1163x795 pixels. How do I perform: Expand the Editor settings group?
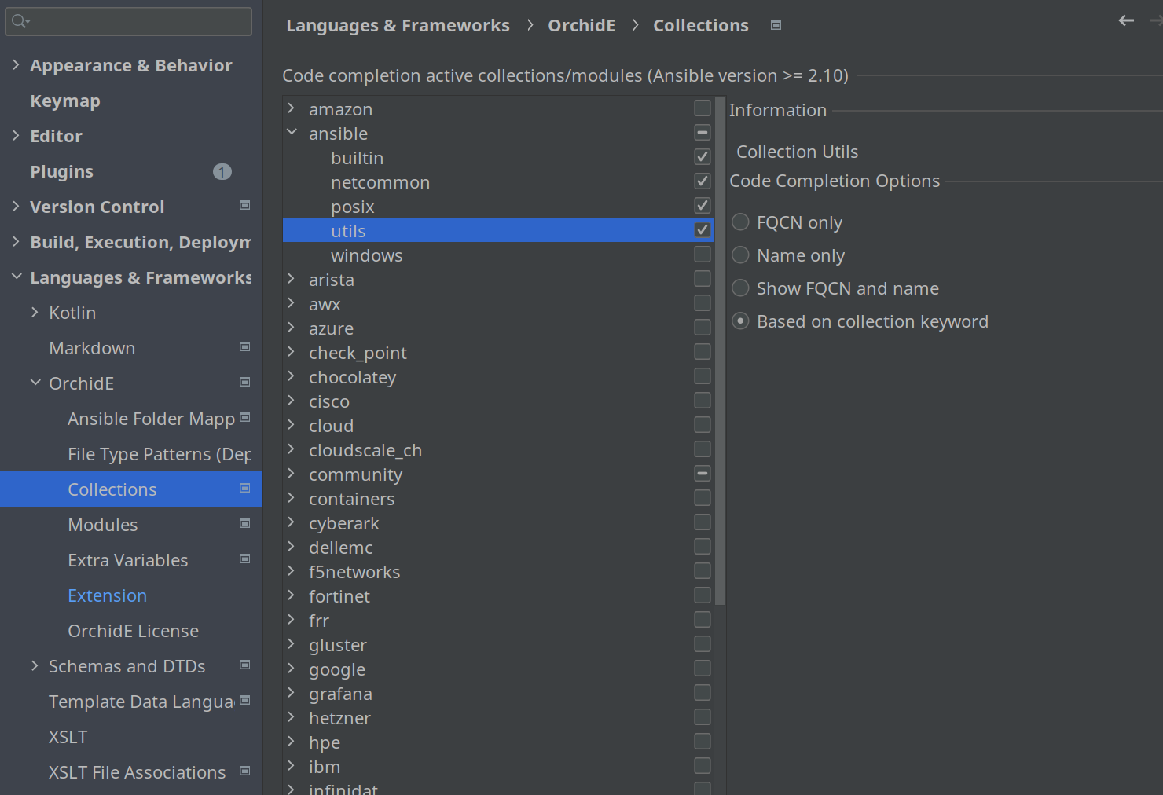[x=16, y=135]
